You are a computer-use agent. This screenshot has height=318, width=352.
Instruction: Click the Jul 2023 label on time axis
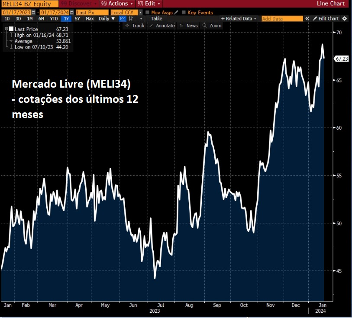tap(161, 305)
